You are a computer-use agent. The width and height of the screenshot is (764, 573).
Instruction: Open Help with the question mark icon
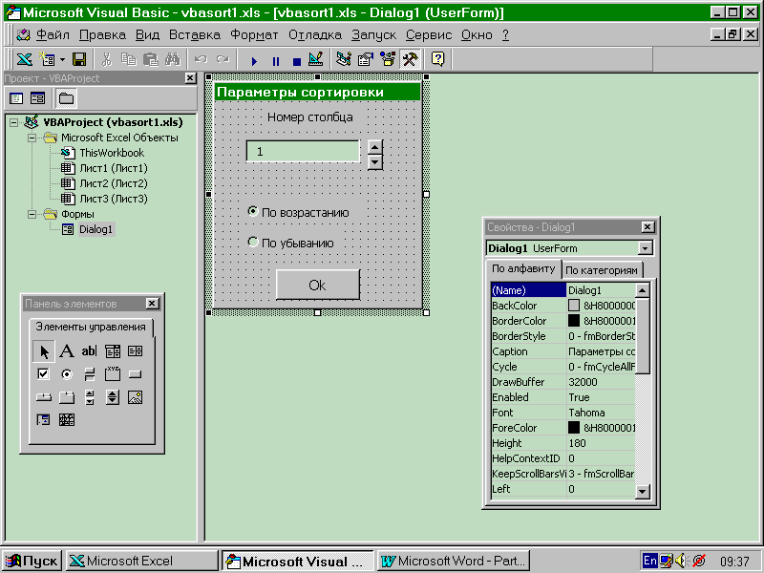coord(437,59)
